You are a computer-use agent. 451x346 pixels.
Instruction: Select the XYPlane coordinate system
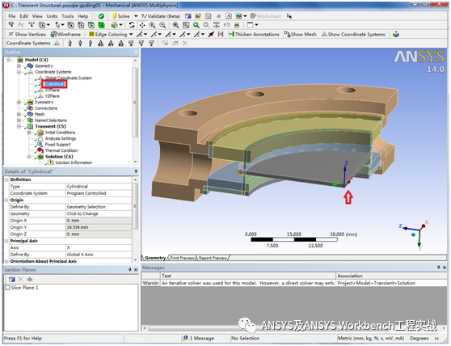pos(52,90)
